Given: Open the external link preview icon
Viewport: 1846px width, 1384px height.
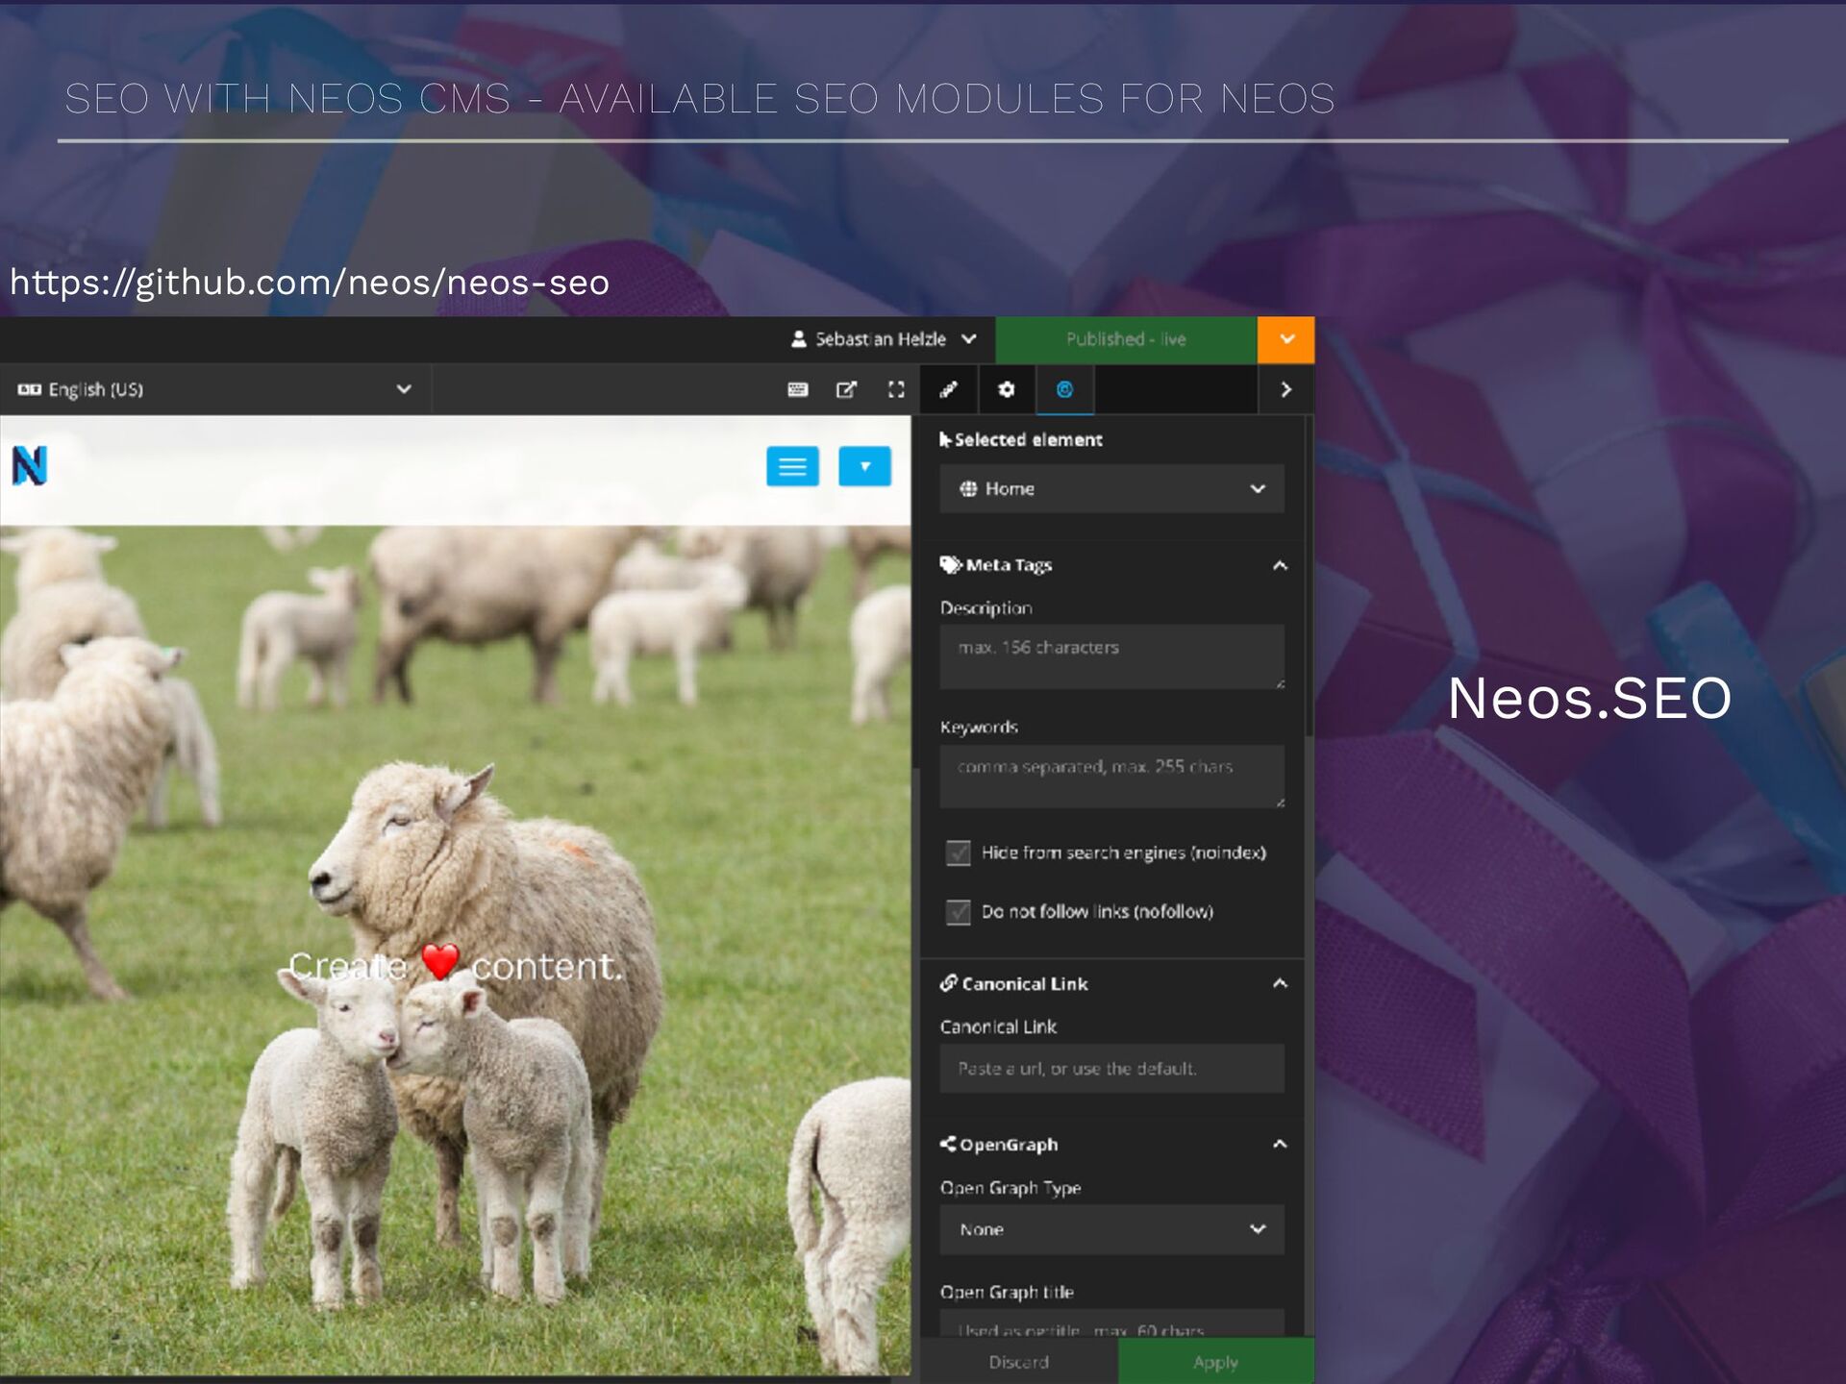Looking at the screenshot, I should coord(846,389).
